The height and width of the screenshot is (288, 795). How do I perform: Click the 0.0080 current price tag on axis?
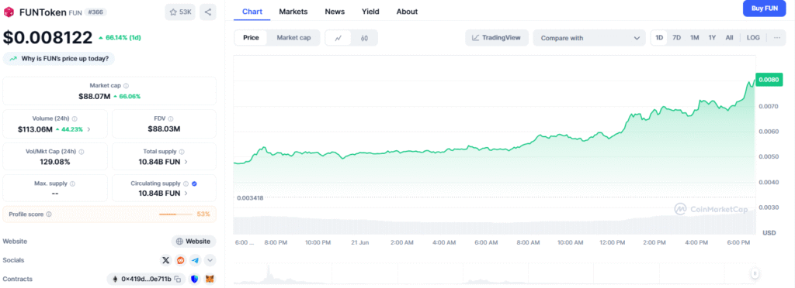coord(769,79)
